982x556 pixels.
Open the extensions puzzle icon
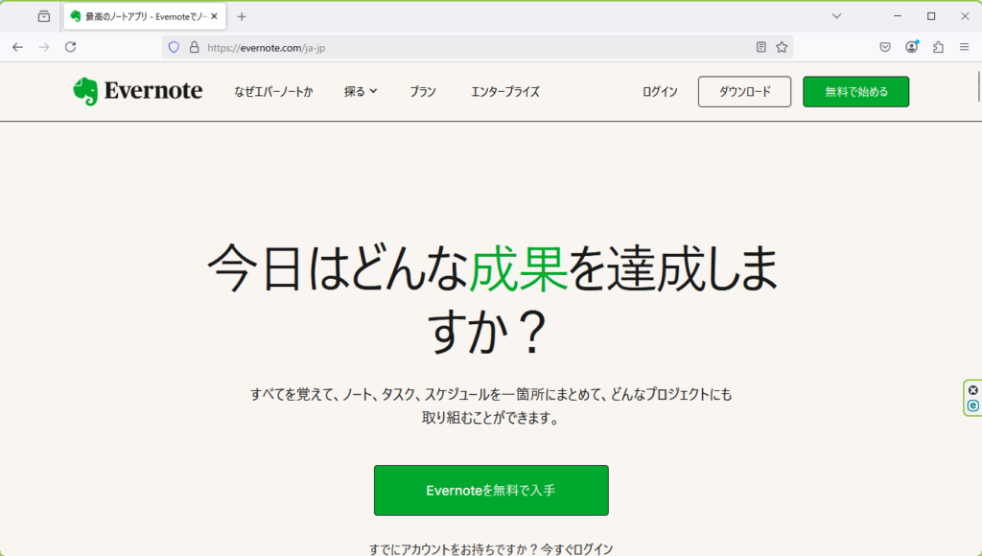pyautogui.click(x=938, y=47)
